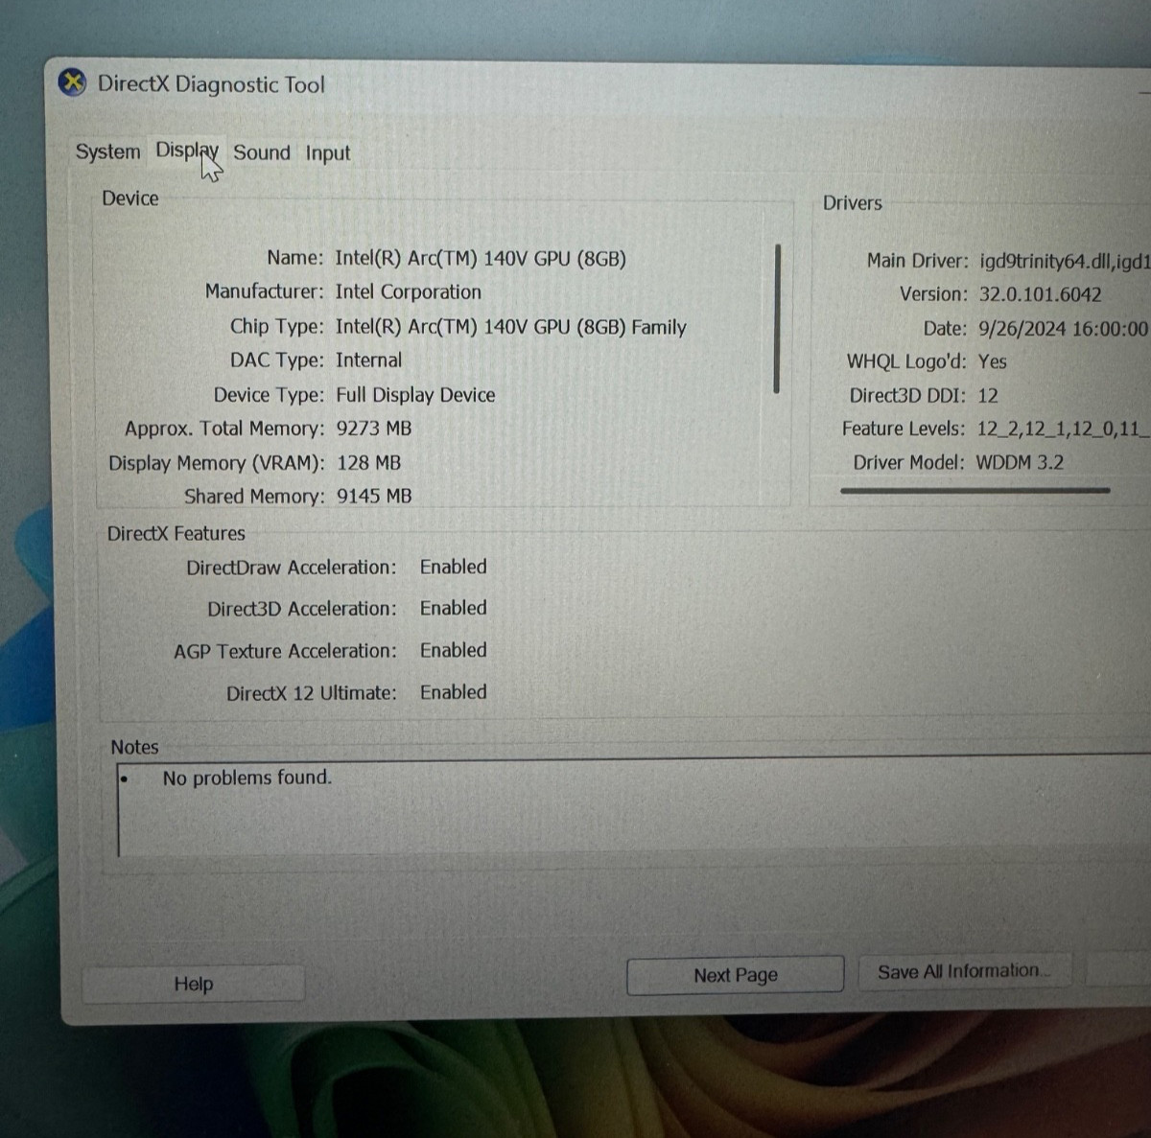Select the Display tab
1151x1138 pixels.
click(x=186, y=151)
